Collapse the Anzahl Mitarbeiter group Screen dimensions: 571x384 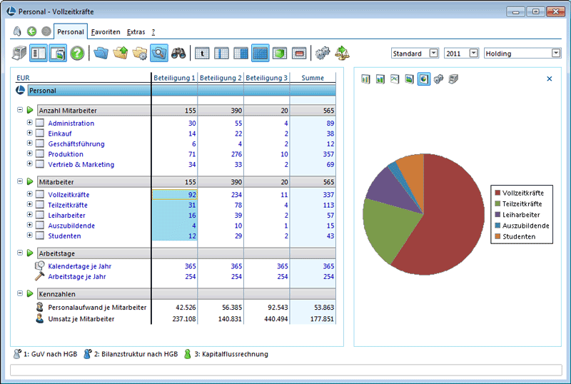pos(20,110)
